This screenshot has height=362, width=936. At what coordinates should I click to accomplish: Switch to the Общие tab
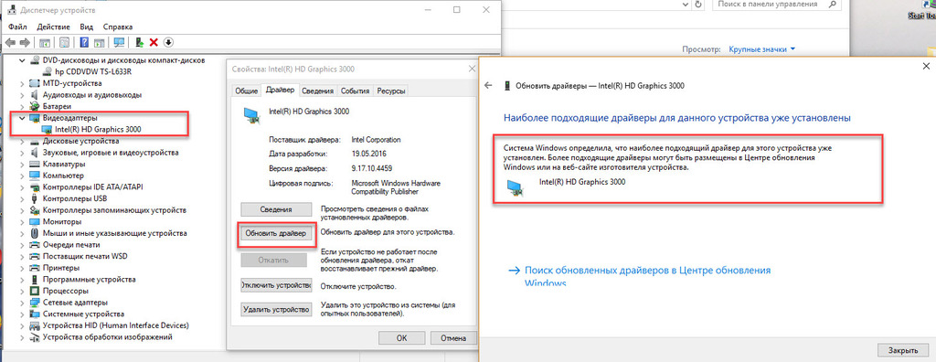247,91
